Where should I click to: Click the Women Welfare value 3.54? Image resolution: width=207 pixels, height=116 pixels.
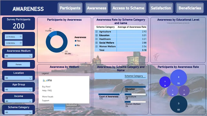click(x=144, y=46)
